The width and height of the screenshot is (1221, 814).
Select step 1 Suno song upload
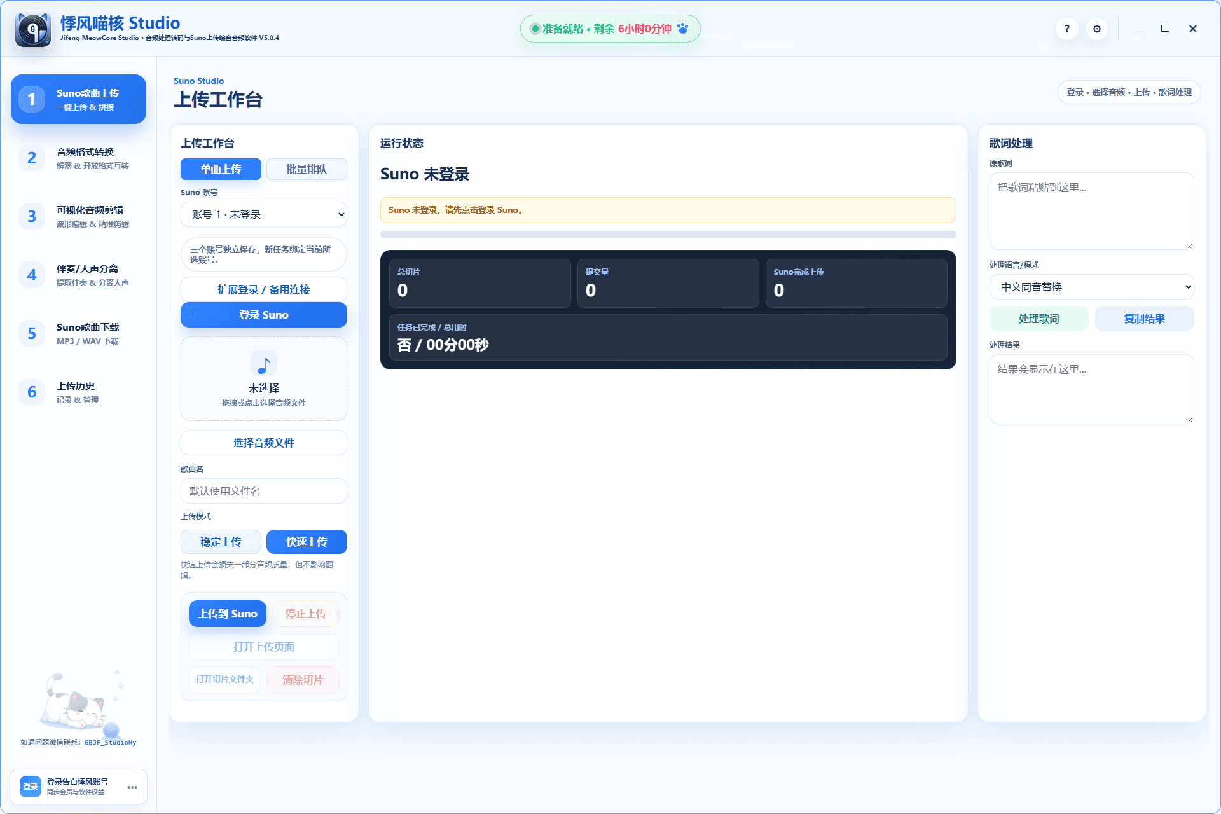coord(78,99)
